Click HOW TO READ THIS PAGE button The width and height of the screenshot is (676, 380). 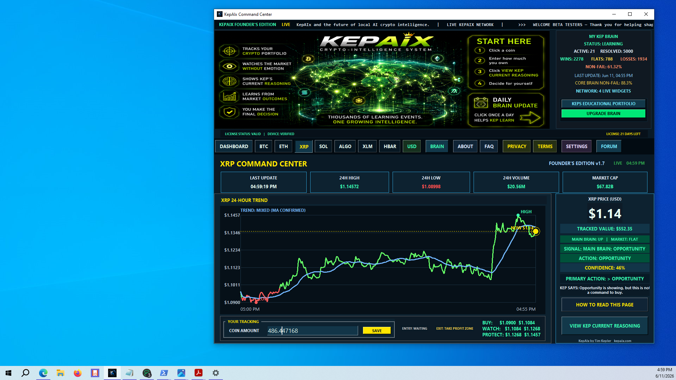[x=605, y=305]
